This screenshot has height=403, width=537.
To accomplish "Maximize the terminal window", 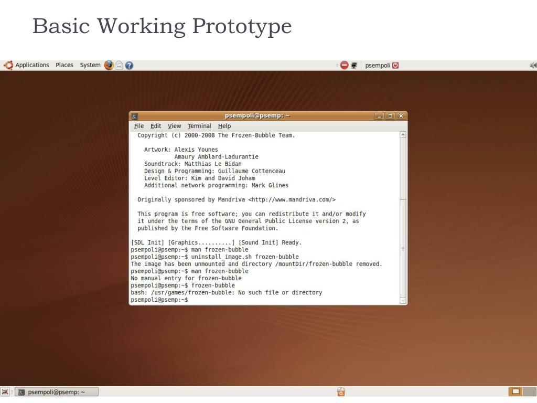I will coord(390,116).
